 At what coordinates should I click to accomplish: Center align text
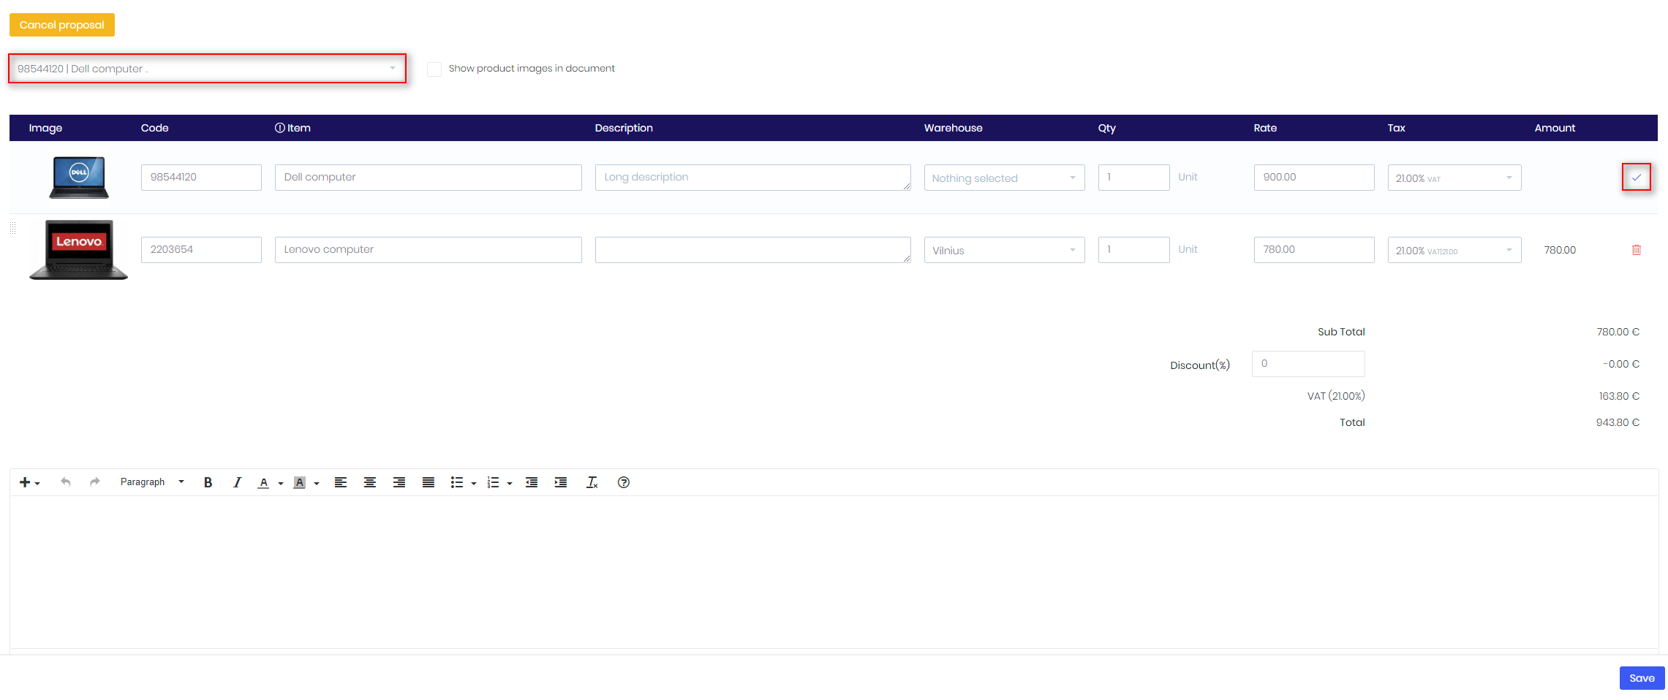(x=370, y=482)
